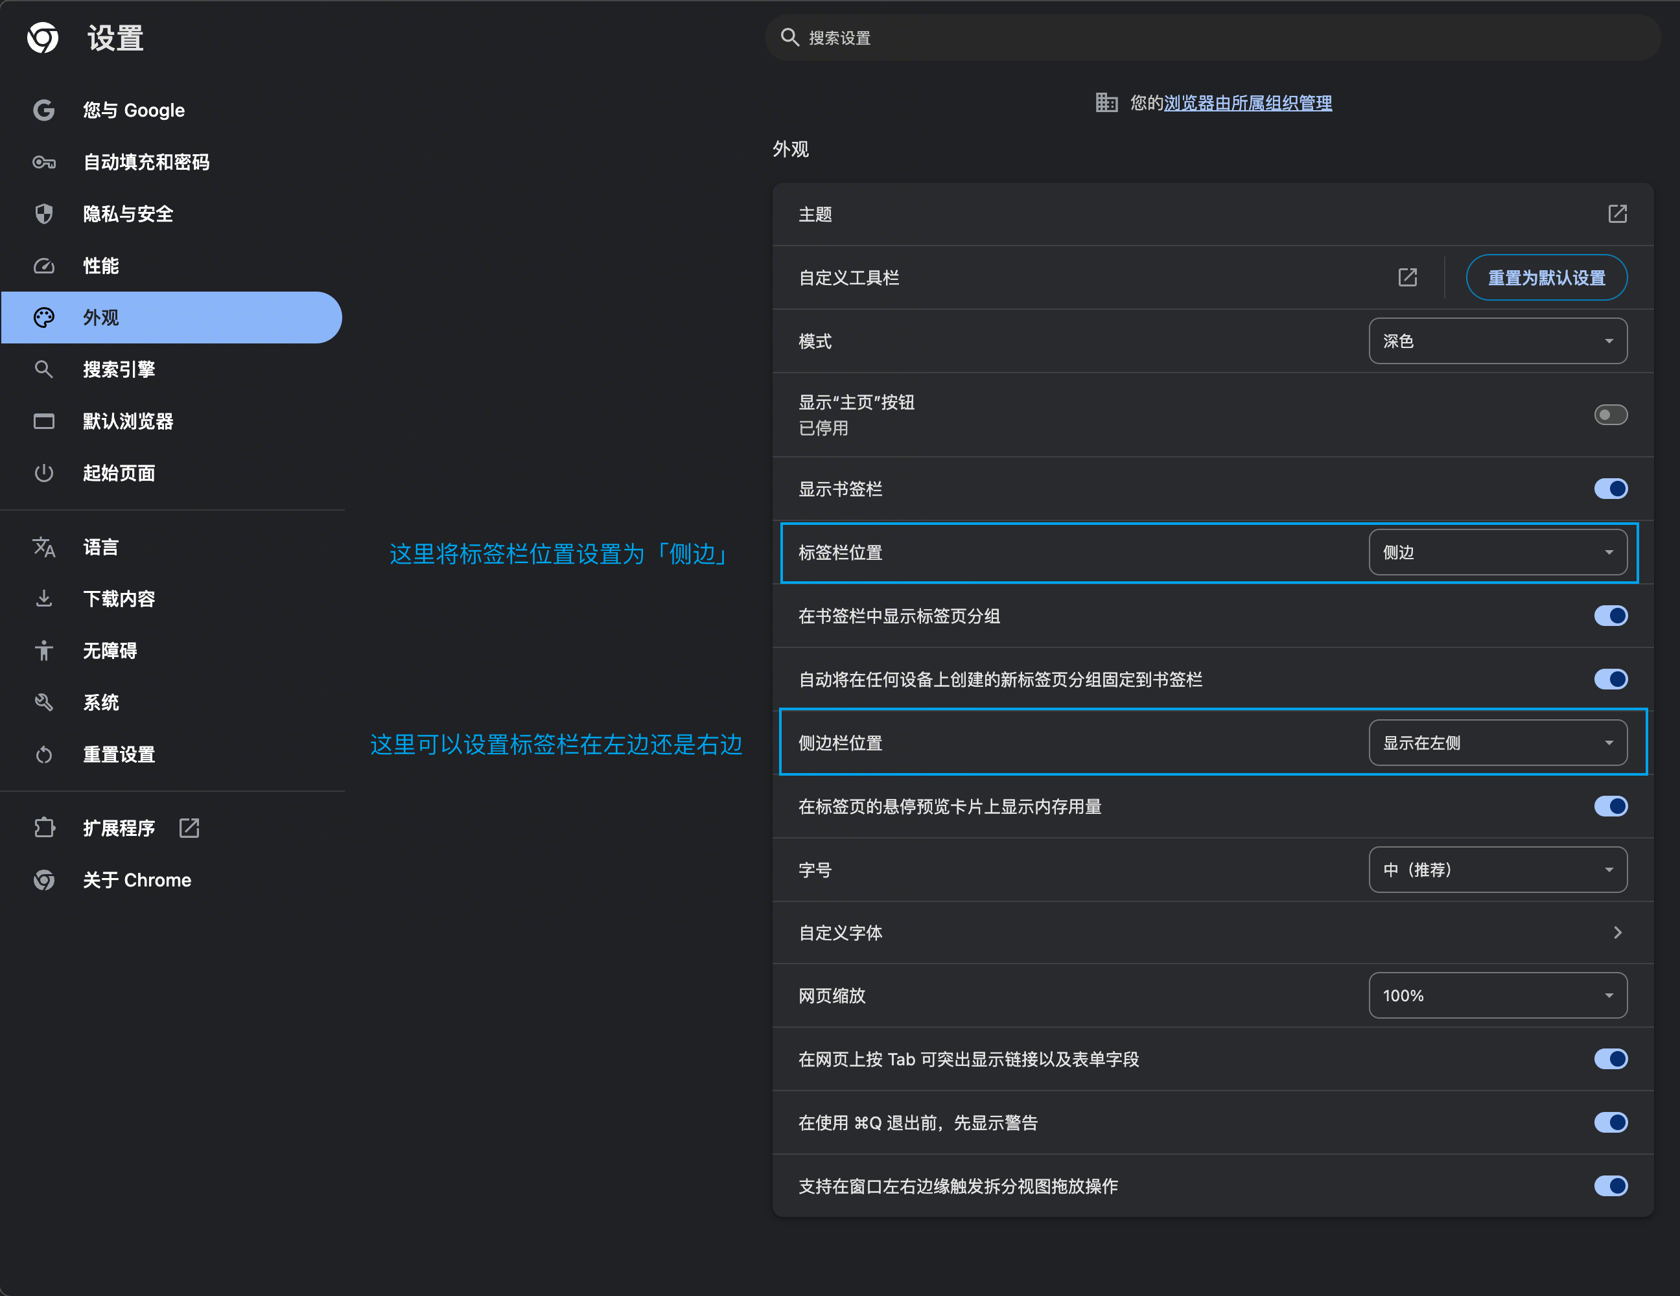
Task: Click the Chrome logo beside 设置 title
Action: click(43, 37)
